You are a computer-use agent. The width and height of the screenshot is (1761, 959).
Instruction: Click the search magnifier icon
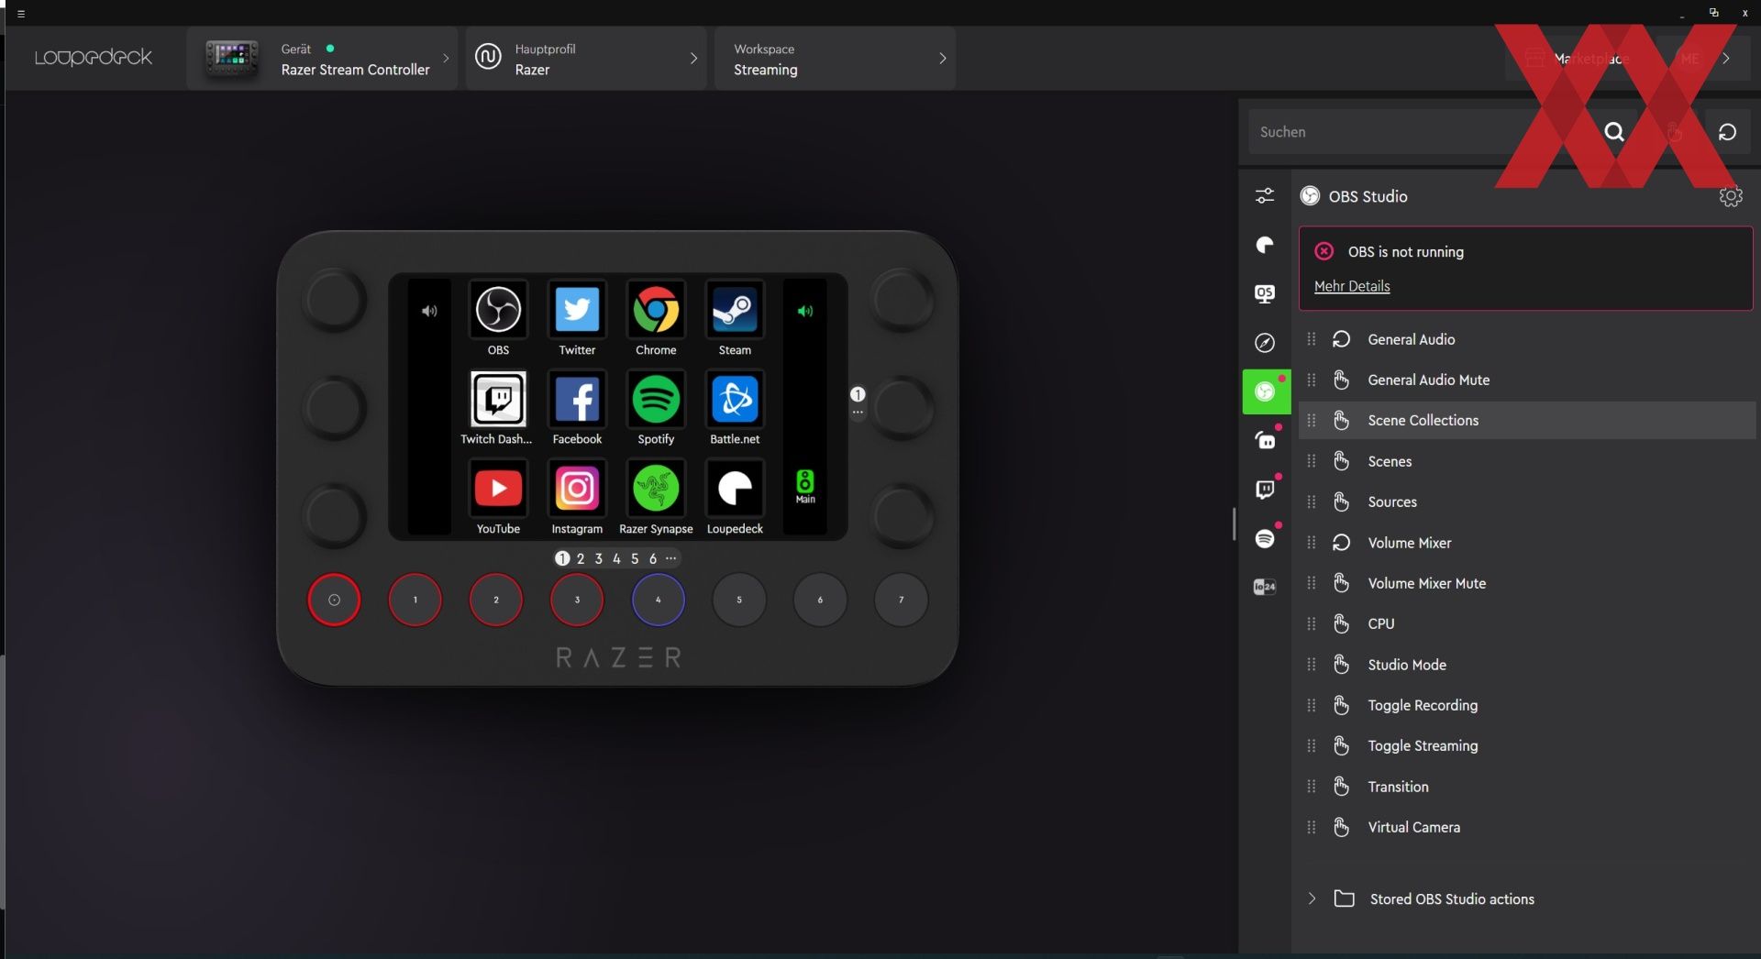[x=1614, y=132]
